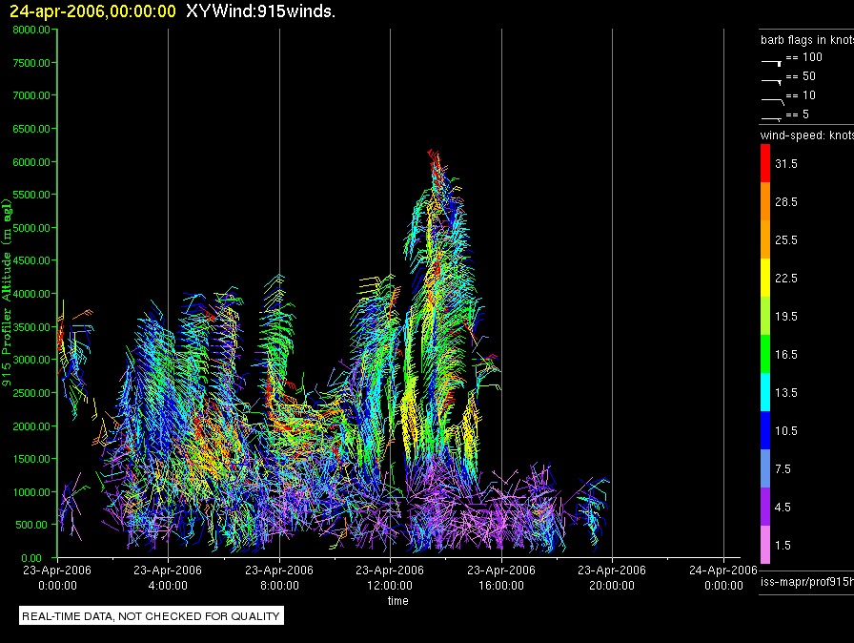Click the 6500.00 altitude tick label
The width and height of the screenshot is (854, 643).
31,129
